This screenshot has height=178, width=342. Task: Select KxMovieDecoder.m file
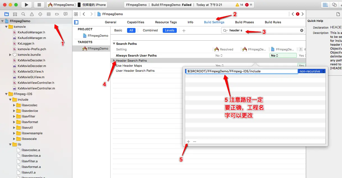click(32, 66)
